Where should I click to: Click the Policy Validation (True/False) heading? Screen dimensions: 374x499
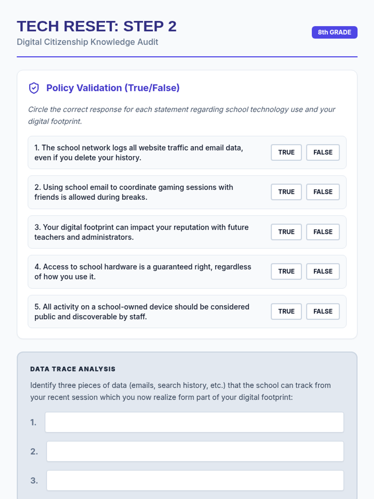tap(113, 88)
